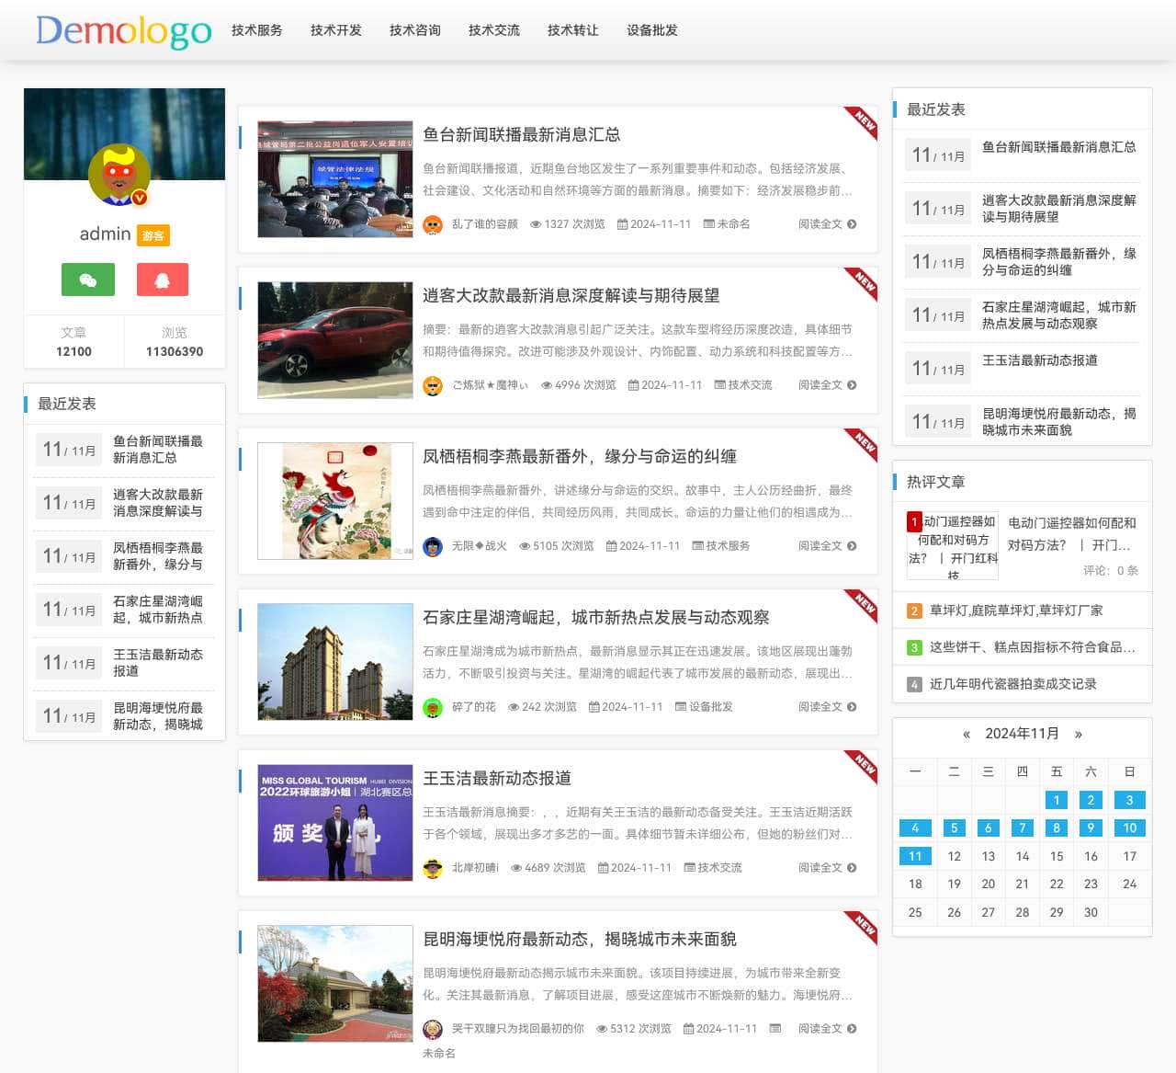Go to previous month in calendar
Image resolution: width=1176 pixels, height=1073 pixels.
[966, 734]
